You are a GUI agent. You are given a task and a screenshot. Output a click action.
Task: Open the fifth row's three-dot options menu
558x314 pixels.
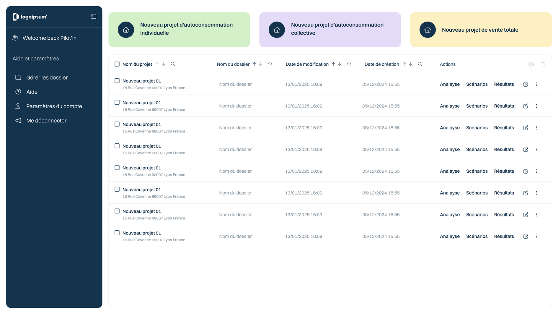click(536, 171)
